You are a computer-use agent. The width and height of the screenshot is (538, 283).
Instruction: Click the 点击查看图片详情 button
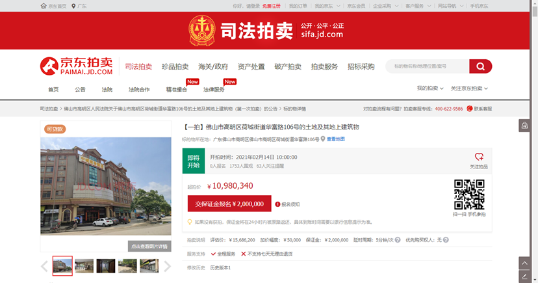[149, 247]
